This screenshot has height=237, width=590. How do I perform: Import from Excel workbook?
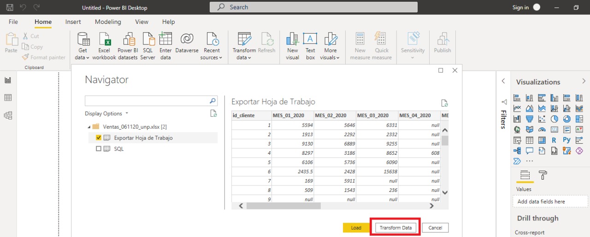tap(104, 46)
